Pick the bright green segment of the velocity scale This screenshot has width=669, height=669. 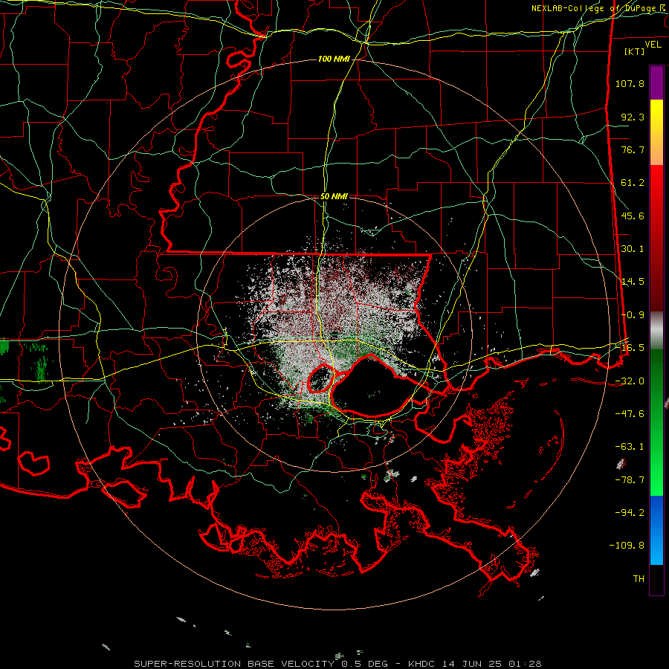(656, 422)
